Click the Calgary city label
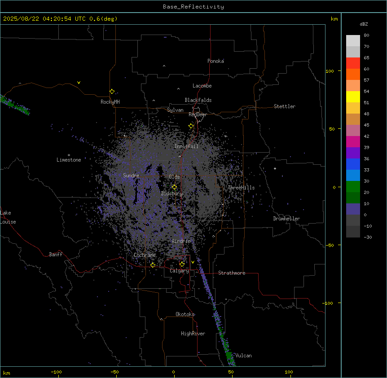Screen dimensions: 387x378 [x=180, y=271]
